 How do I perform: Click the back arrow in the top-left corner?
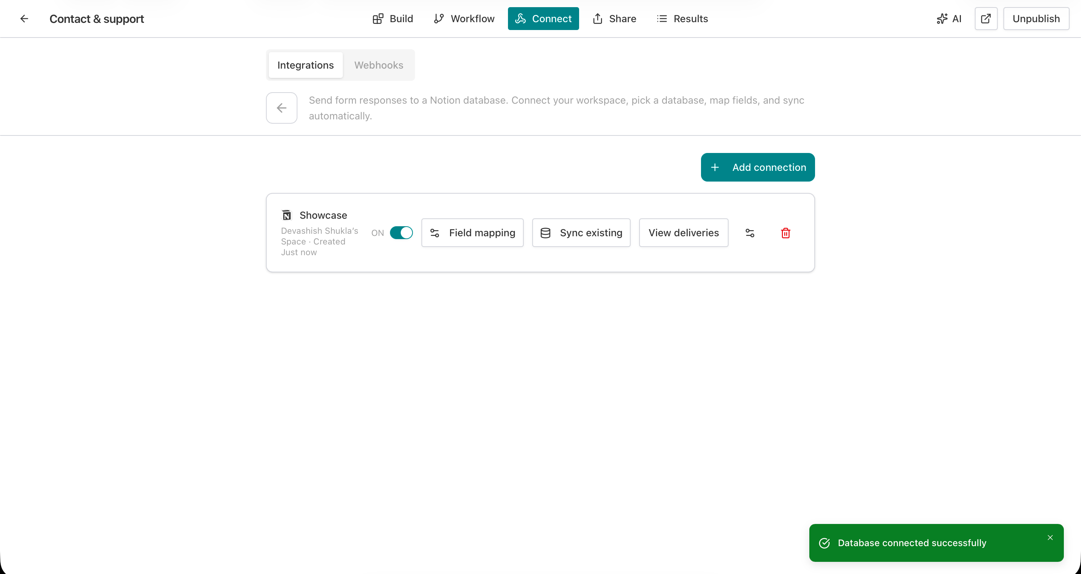(24, 19)
